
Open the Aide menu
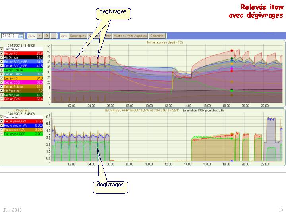[x=64, y=36]
